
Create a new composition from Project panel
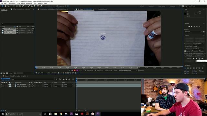pyautogui.click(x=7, y=73)
